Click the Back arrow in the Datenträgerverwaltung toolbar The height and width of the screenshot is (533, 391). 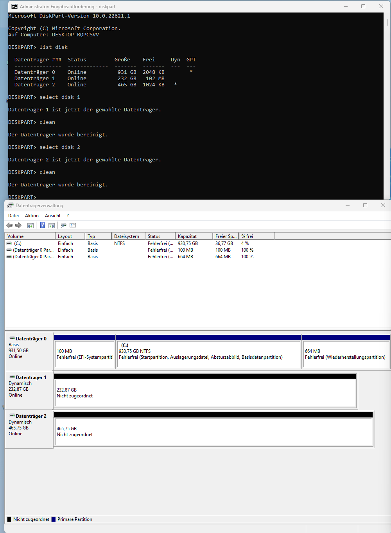click(9, 225)
